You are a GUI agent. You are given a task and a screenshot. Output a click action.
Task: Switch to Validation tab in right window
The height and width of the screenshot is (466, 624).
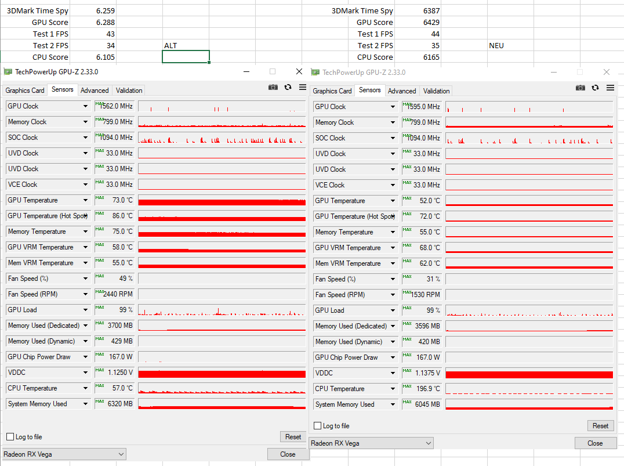tap(436, 91)
